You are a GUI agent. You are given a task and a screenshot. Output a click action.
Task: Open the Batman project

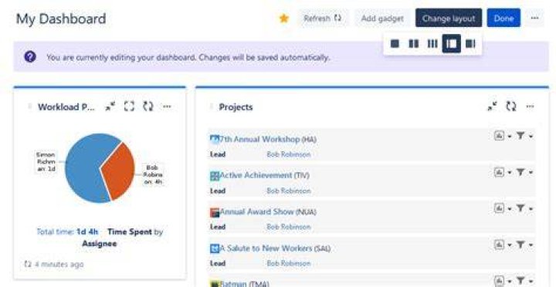tap(245, 284)
